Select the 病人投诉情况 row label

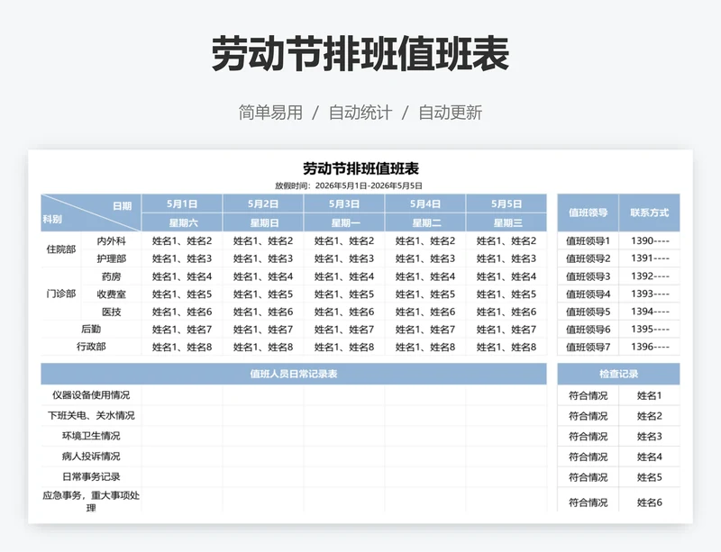(91, 456)
